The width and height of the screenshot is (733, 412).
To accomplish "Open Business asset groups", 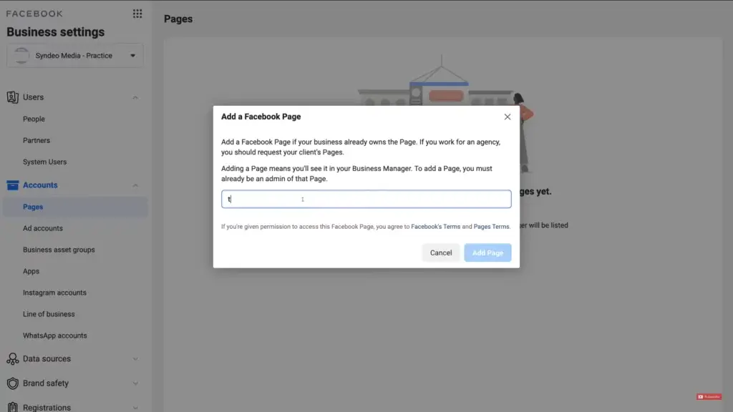I will coord(59,250).
